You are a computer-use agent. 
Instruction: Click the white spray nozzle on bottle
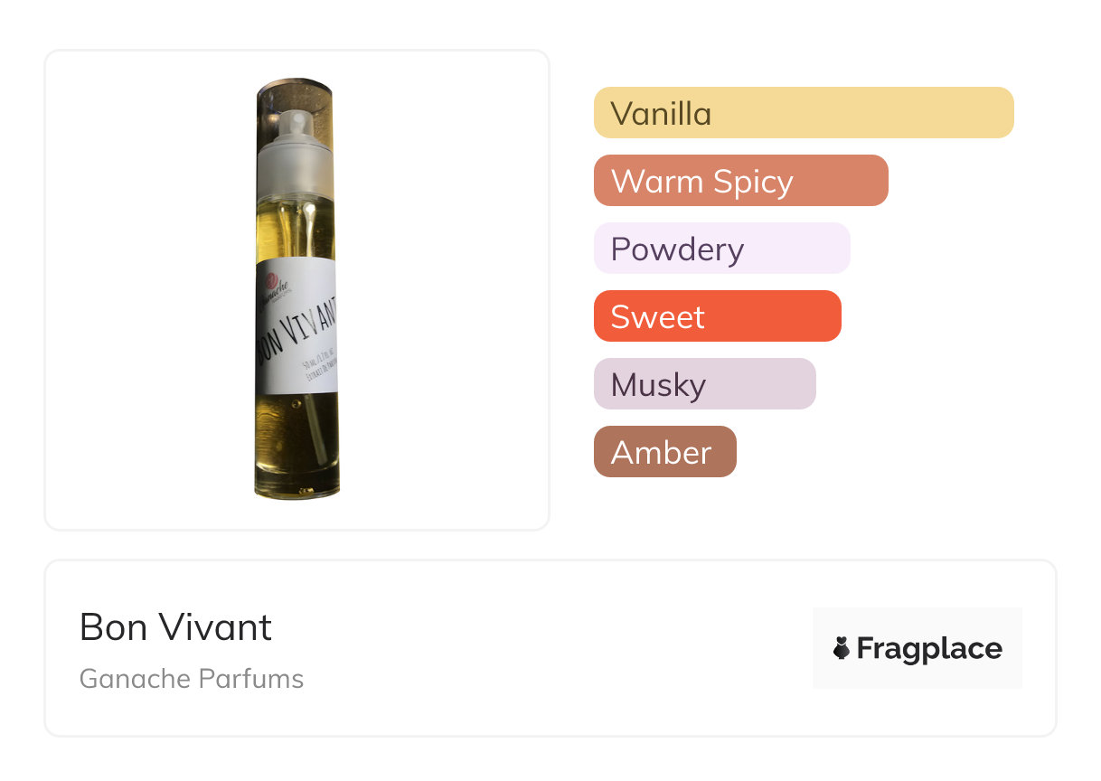(x=296, y=124)
